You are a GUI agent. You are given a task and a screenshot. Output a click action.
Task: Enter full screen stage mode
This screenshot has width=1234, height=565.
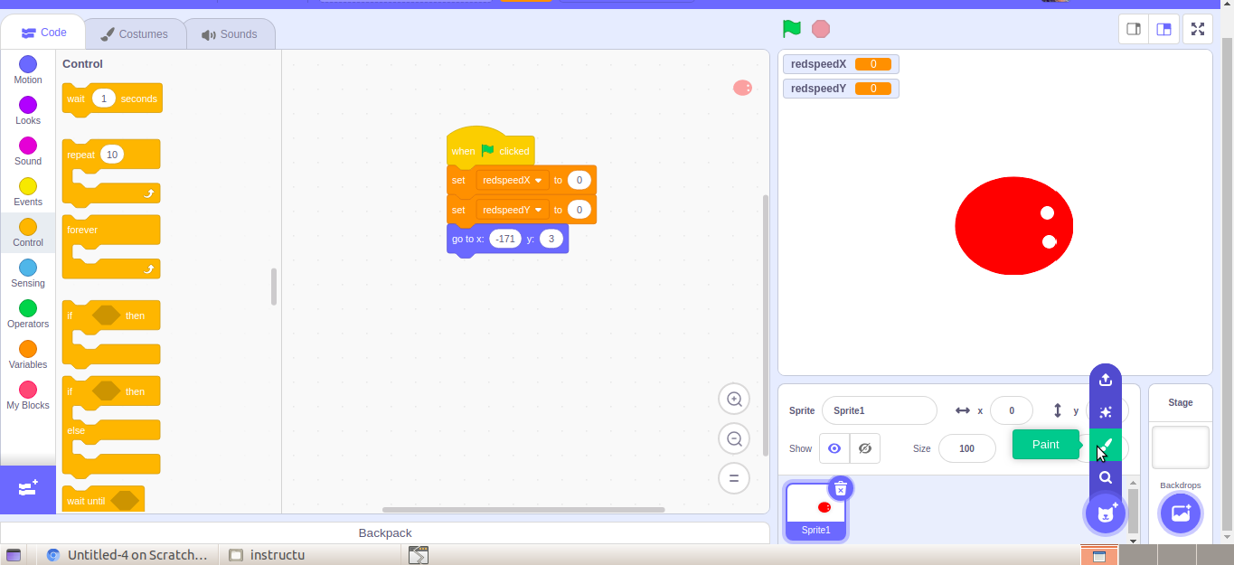1197,28
